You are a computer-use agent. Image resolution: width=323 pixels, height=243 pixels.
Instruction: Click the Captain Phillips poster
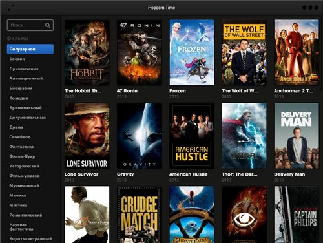tap(297, 215)
